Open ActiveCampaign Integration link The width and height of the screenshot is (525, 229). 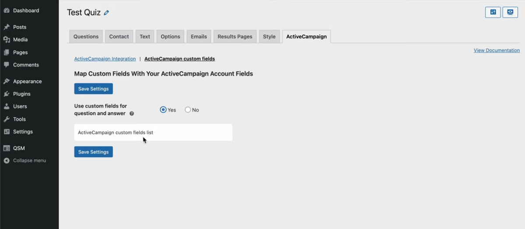click(105, 59)
